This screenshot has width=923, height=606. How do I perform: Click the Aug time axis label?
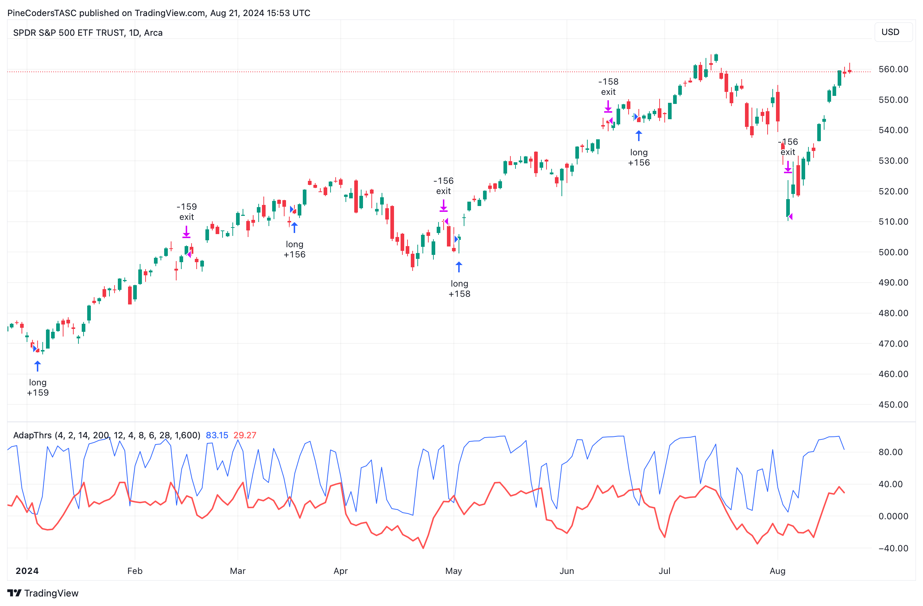(777, 571)
